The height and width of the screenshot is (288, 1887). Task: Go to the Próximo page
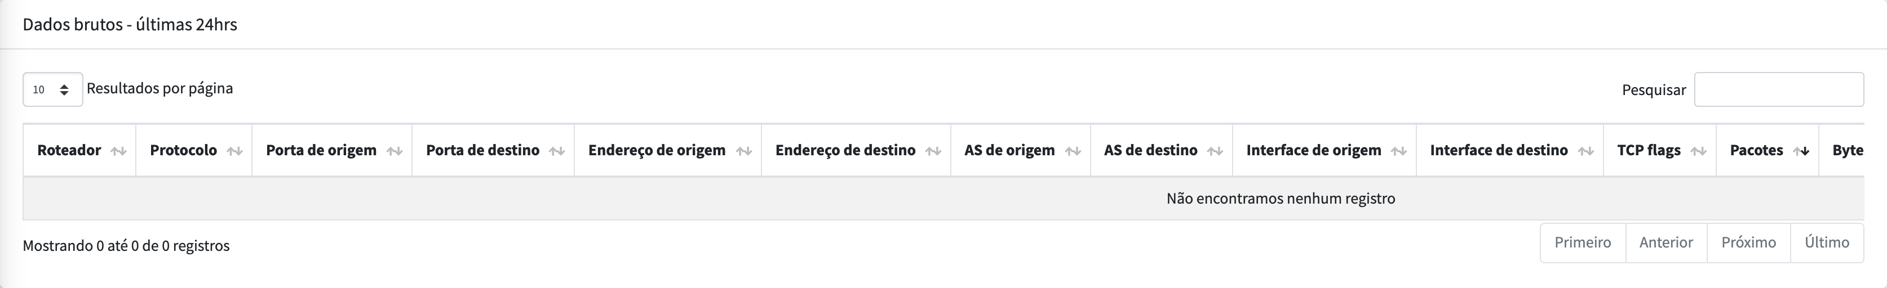pyautogui.click(x=1748, y=242)
